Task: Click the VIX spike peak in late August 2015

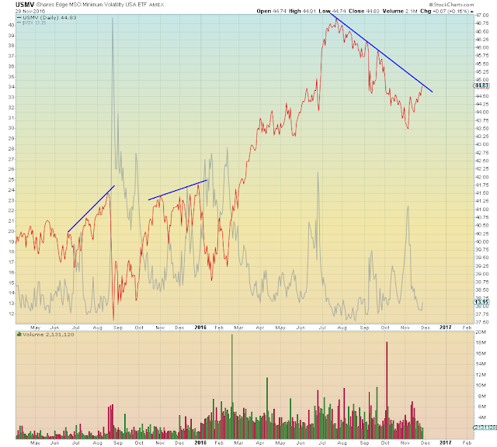Action: point(113,19)
